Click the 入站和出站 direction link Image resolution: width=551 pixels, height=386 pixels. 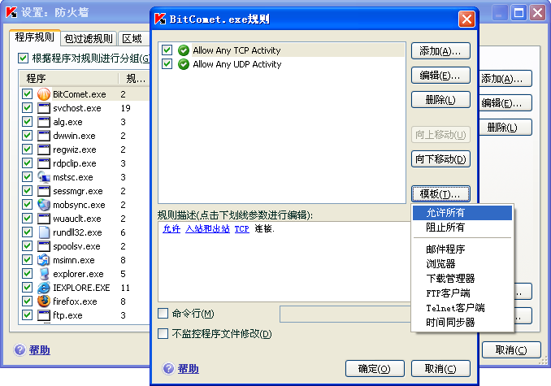pyautogui.click(x=208, y=228)
